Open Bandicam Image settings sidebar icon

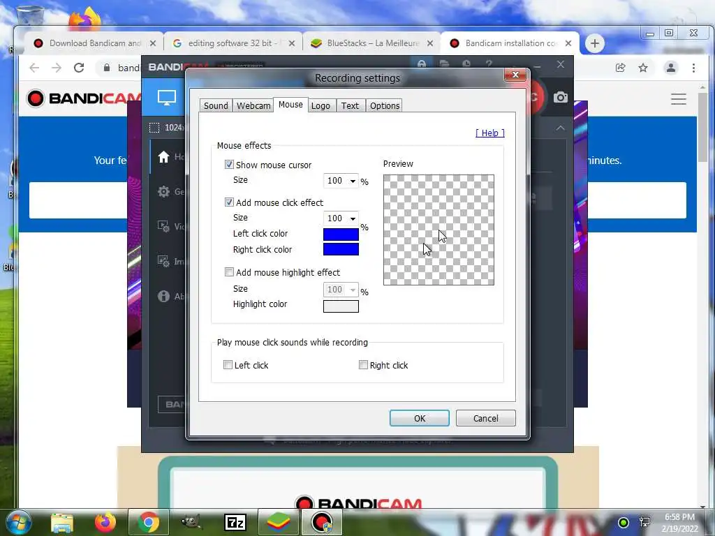pyautogui.click(x=163, y=261)
